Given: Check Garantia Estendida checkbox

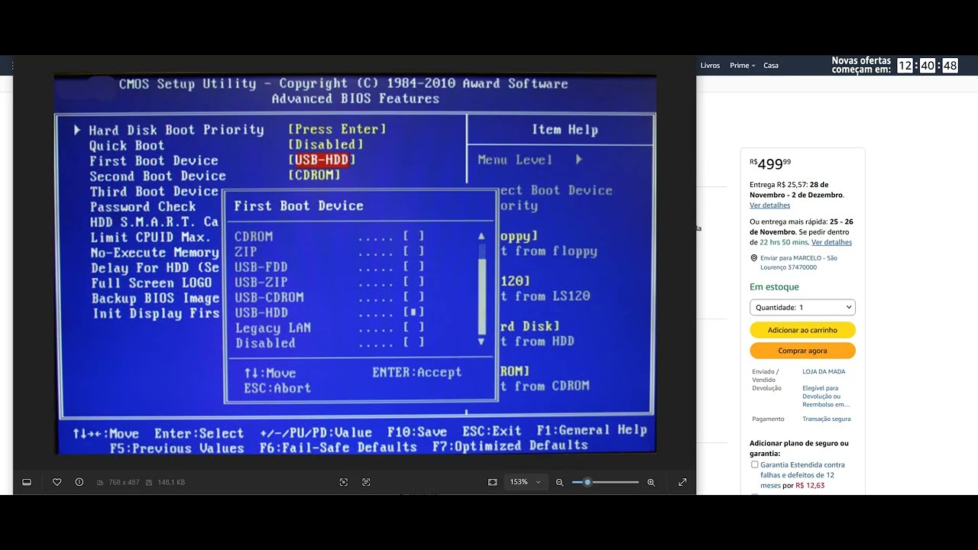Looking at the screenshot, I should pos(754,464).
